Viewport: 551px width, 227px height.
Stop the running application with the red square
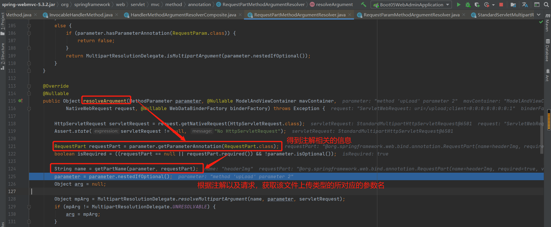(501, 5)
